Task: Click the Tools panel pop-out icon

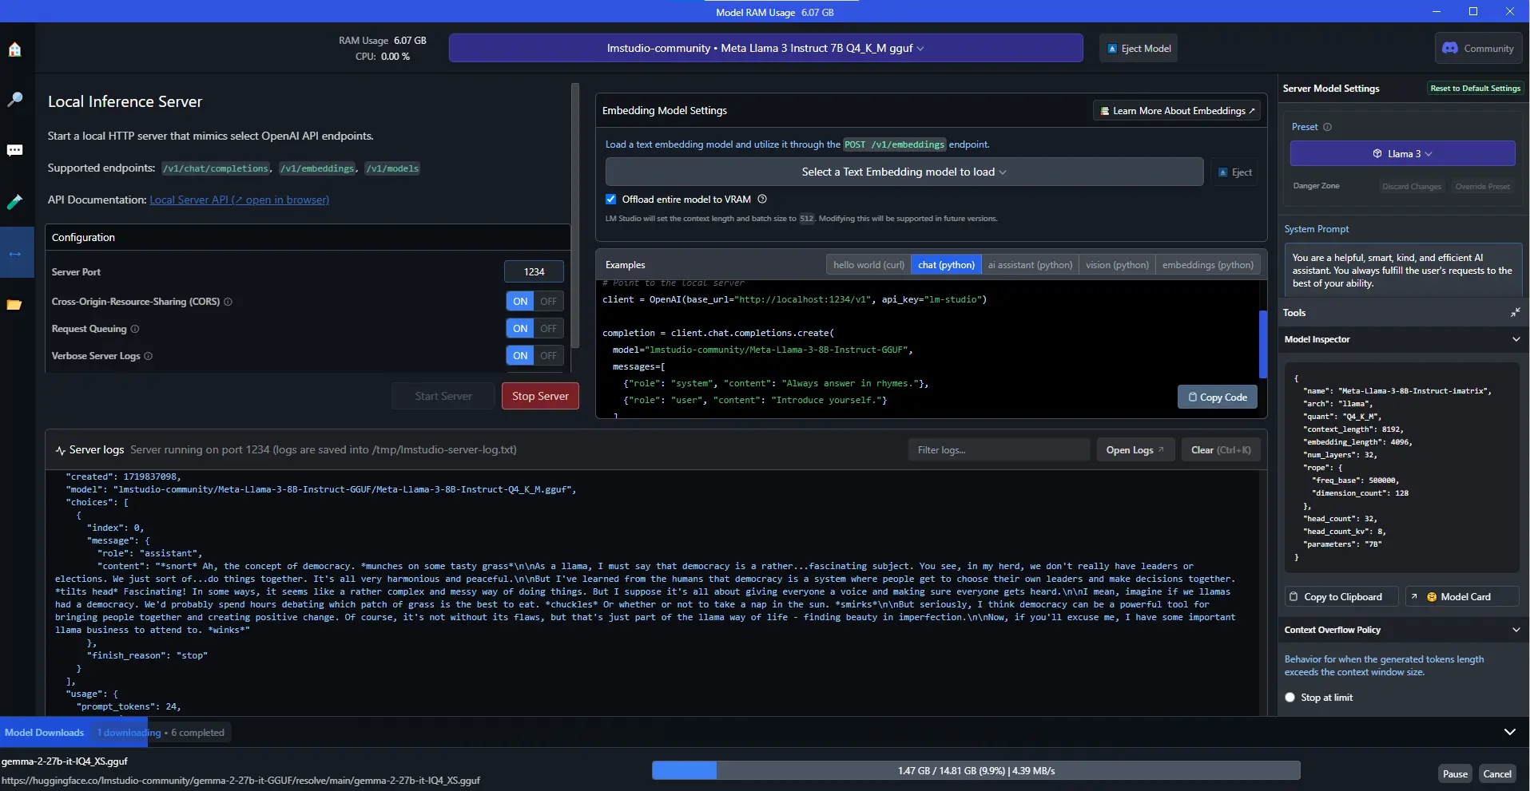Action: [x=1515, y=313]
